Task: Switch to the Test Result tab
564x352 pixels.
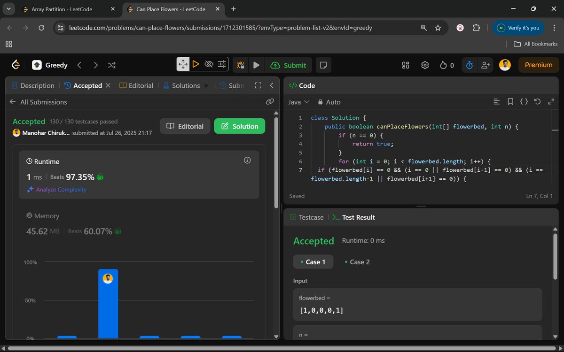Action: [x=353, y=217]
